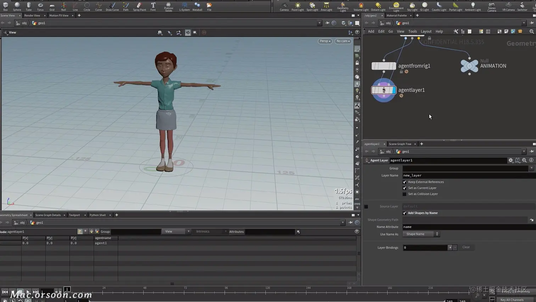Expand the Use Name As dropdown
The width and height of the screenshot is (536, 302).
pyautogui.click(x=421, y=234)
